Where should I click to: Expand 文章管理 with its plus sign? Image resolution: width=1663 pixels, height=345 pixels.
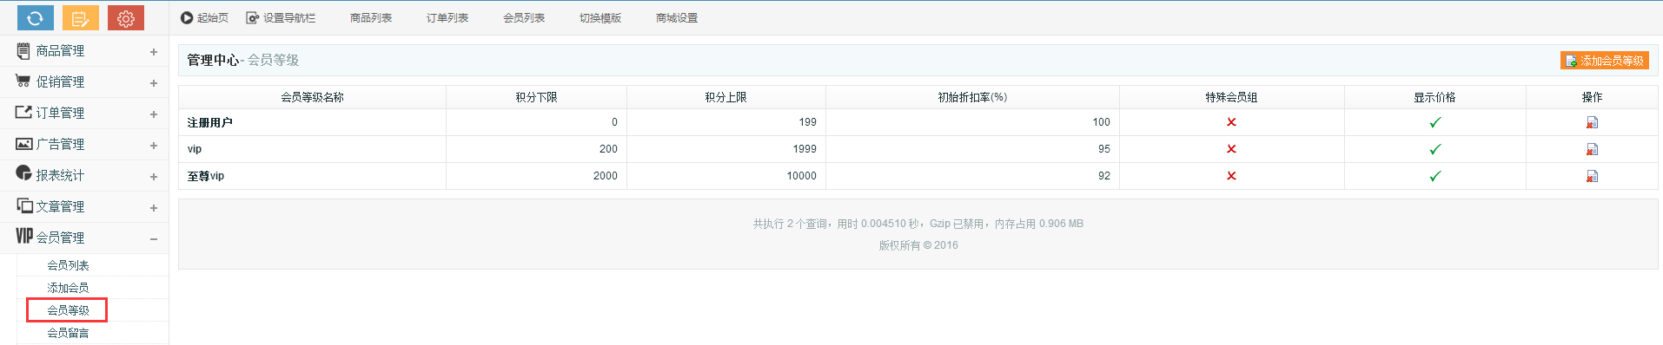point(154,208)
